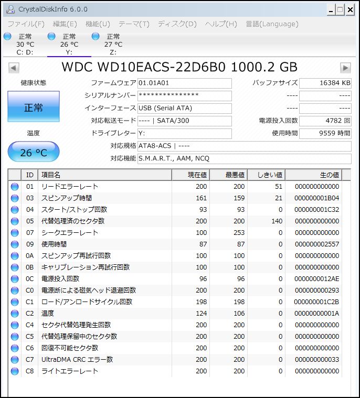Click status orb for シークエラーレート row
The height and width of the screenshot is (398, 360).
pos(15,233)
